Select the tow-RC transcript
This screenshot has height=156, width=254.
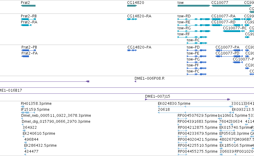click(197, 43)
